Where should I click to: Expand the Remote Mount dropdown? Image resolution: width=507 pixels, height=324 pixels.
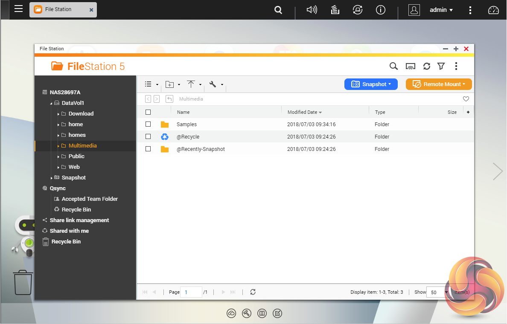pyautogui.click(x=439, y=84)
